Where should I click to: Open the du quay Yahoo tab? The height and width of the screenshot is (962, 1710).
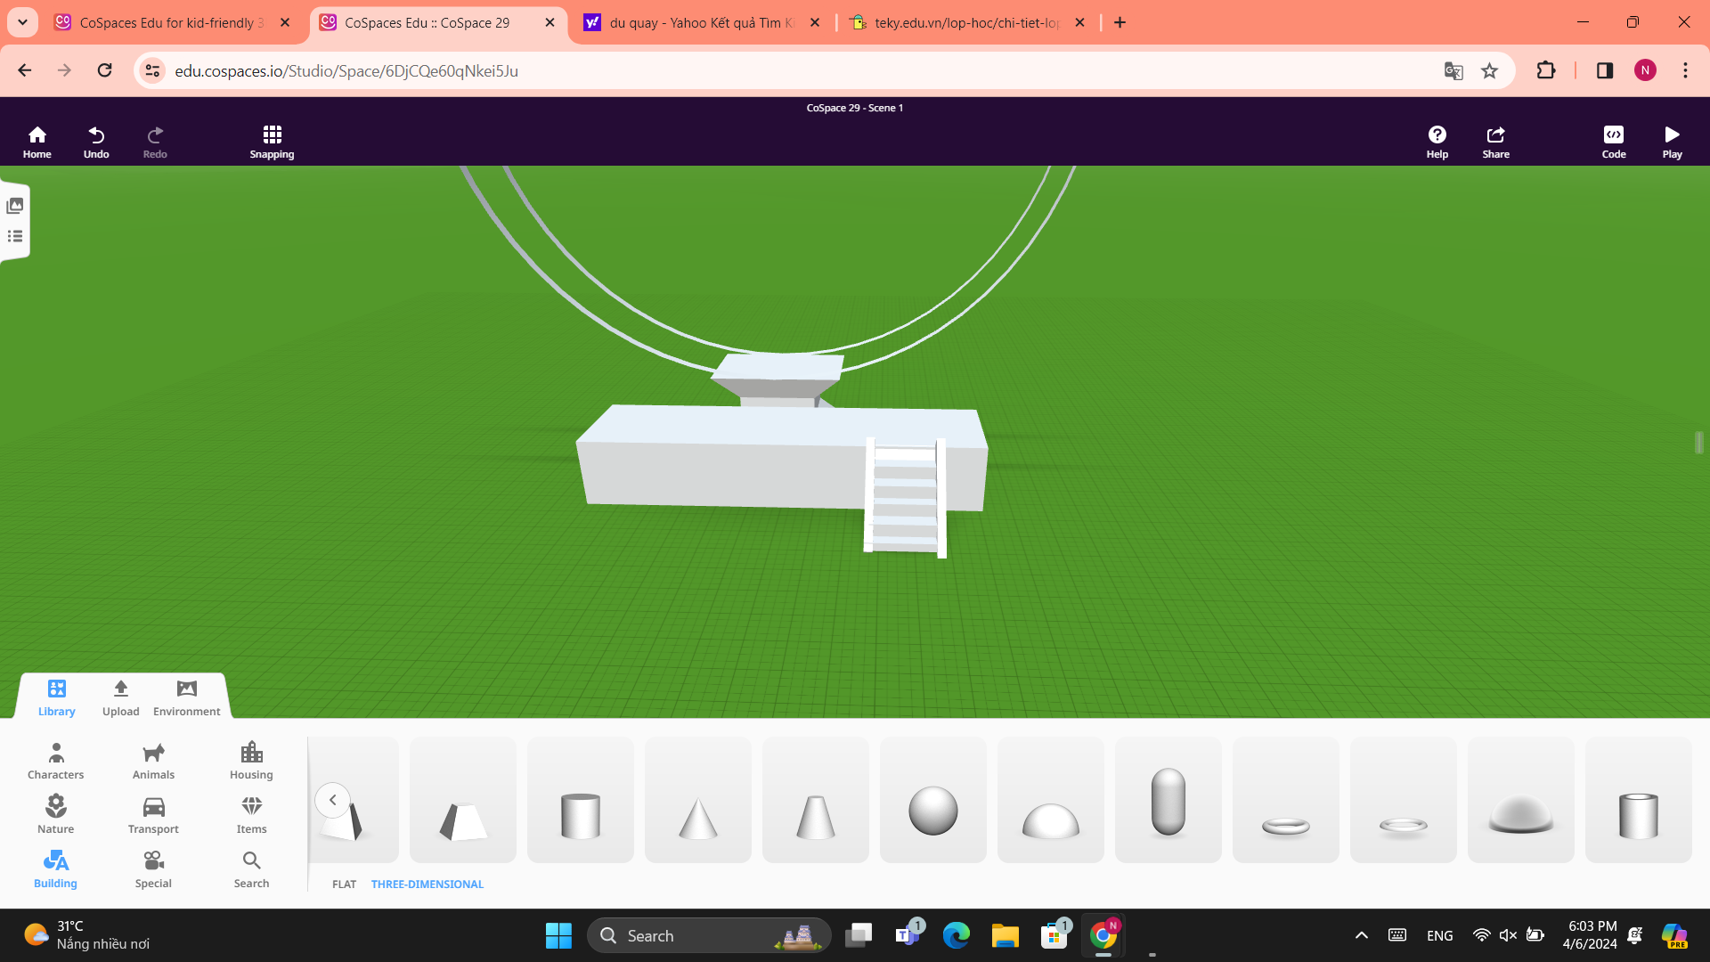702,22
